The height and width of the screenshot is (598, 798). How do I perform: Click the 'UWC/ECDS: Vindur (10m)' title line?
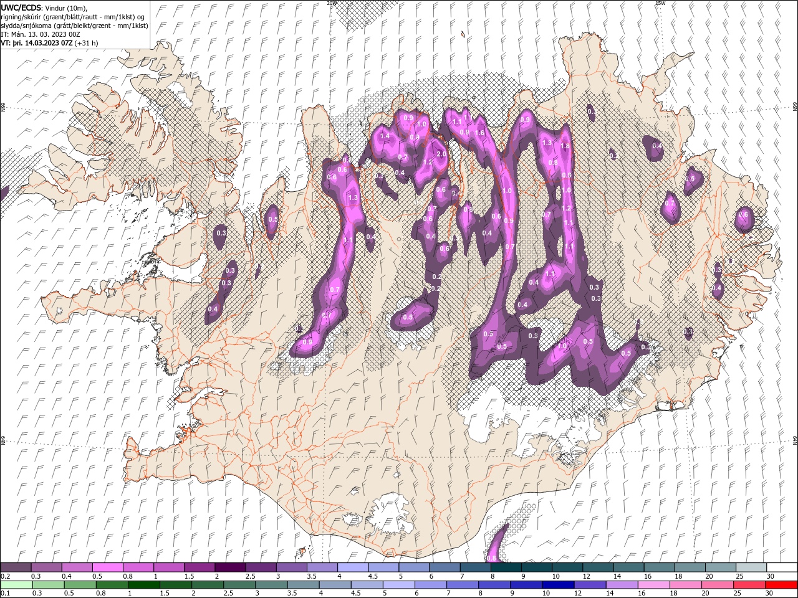[44, 7]
